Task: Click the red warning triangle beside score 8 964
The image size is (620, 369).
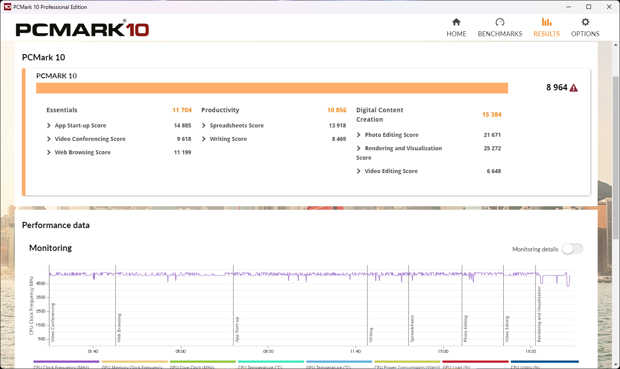Action: coord(573,88)
